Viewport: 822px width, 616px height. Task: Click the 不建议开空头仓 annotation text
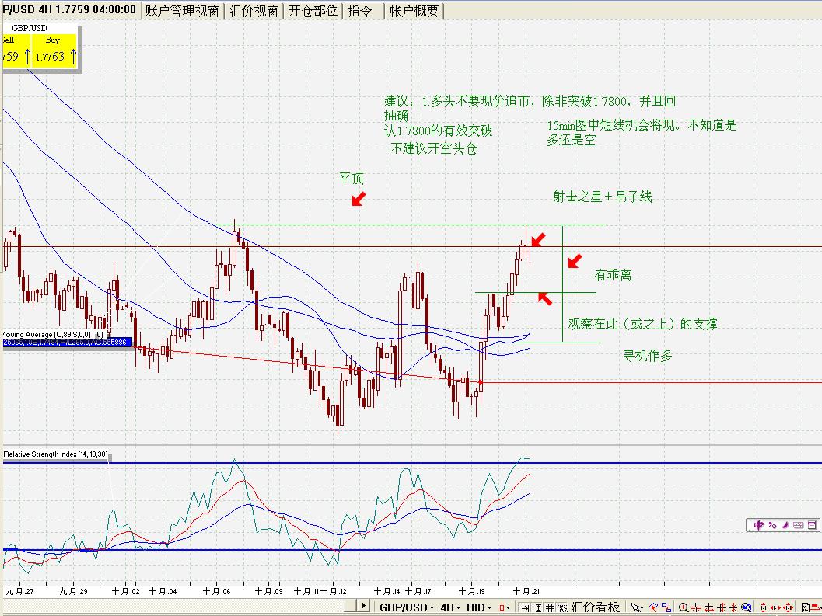(433, 149)
